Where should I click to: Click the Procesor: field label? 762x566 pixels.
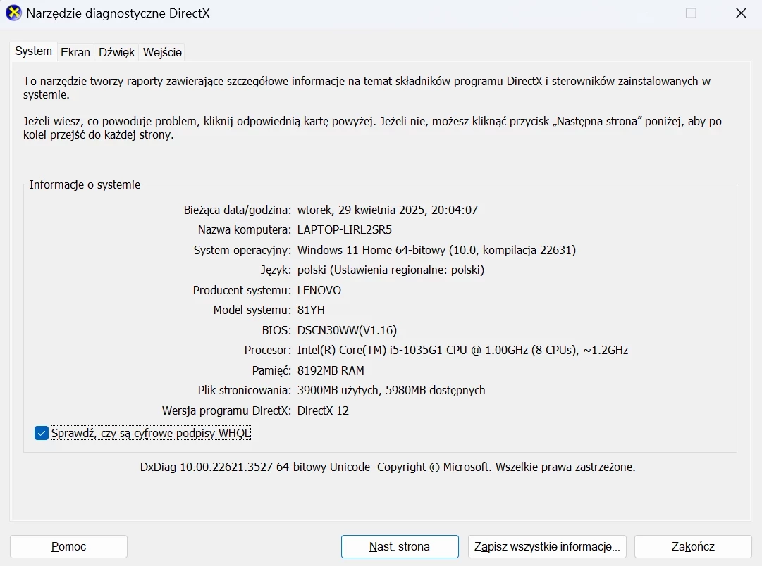pyautogui.click(x=267, y=351)
